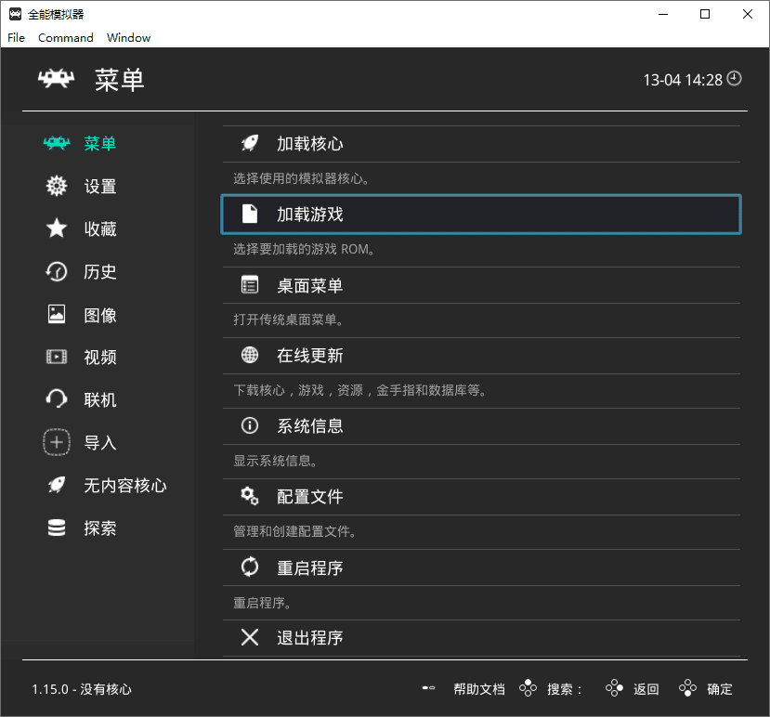The height and width of the screenshot is (717, 770).
Task: Switch to the 探索 sidebar label
Action: pos(100,528)
